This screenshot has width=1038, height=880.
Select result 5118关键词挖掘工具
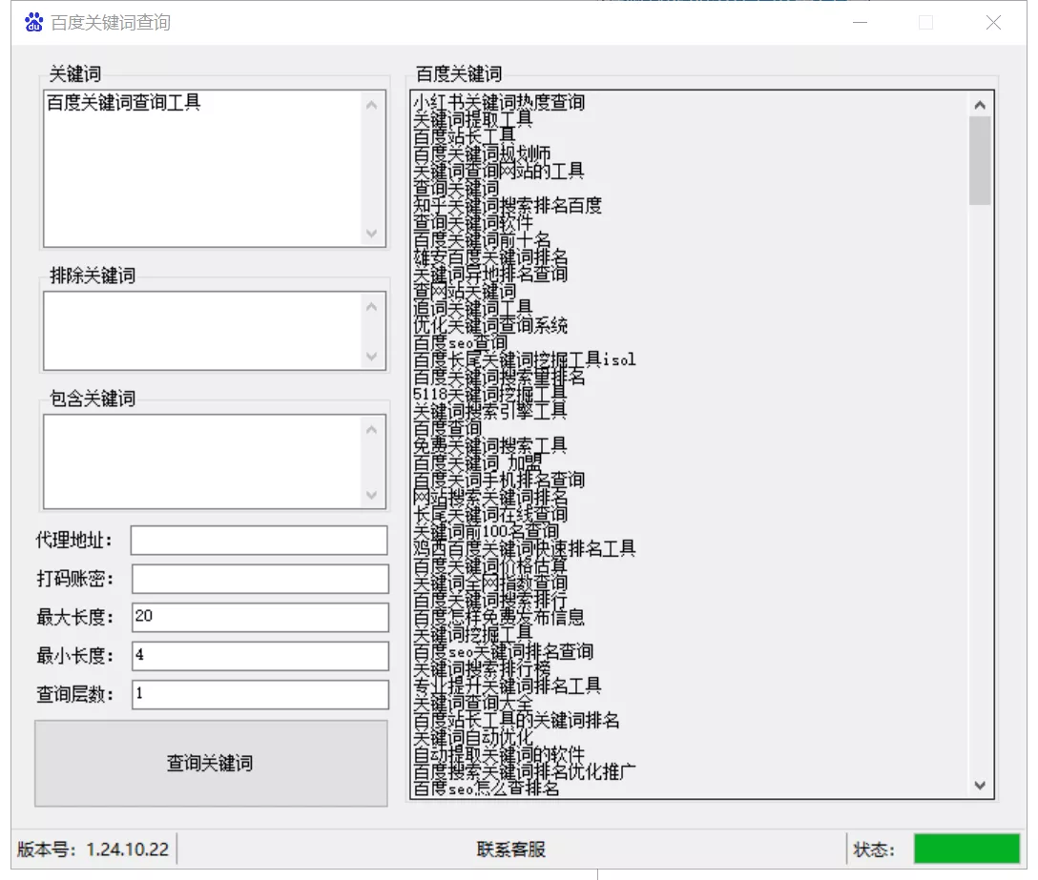click(489, 395)
